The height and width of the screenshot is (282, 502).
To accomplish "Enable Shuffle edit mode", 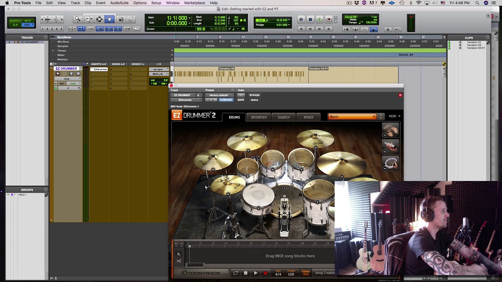I will (x=15, y=21).
